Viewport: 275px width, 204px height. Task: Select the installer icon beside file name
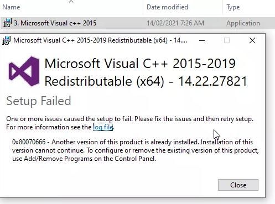click(x=7, y=23)
